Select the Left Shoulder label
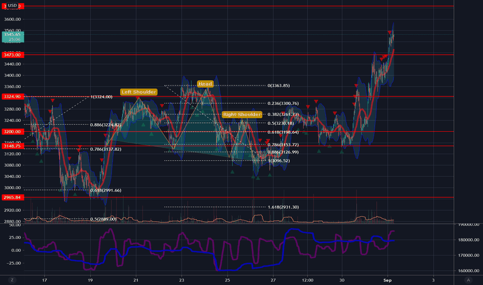 pos(138,92)
